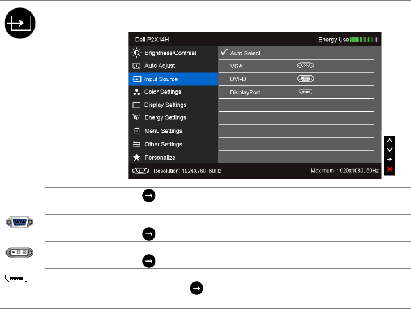Open the Brightness/Contrast menu item
411x309 pixels.
[x=173, y=53]
